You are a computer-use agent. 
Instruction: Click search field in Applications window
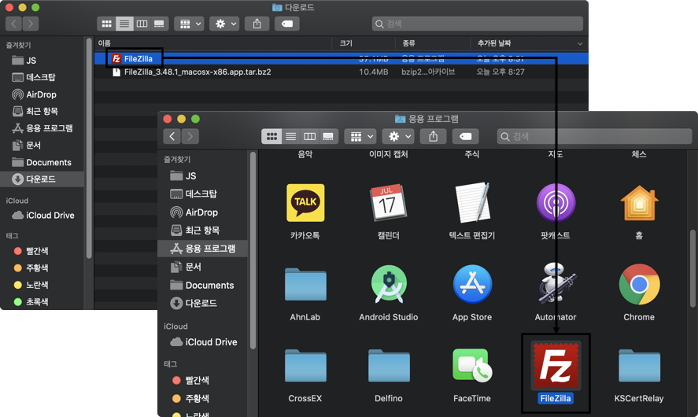594,136
